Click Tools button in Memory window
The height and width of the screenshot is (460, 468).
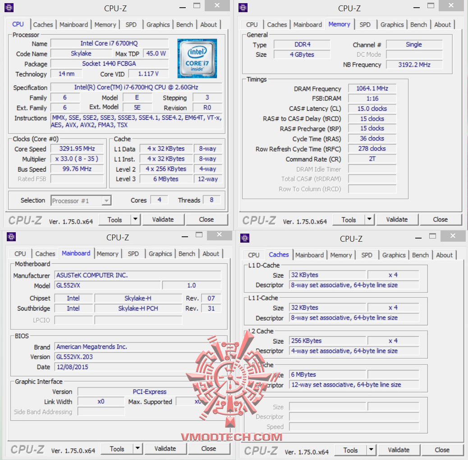point(349,220)
